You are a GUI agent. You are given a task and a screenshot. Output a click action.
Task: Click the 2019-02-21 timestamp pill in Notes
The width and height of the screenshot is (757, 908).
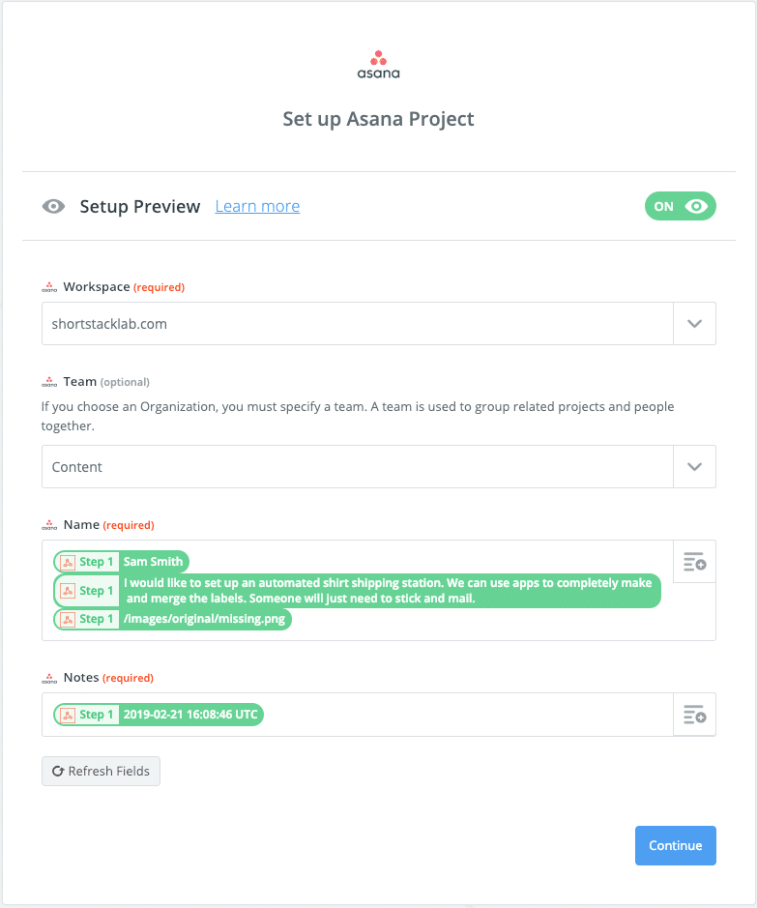point(160,715)
